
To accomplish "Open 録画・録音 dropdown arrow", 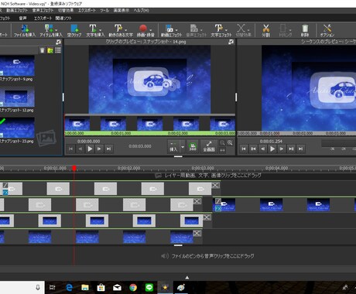I will [x=151, y=30].
